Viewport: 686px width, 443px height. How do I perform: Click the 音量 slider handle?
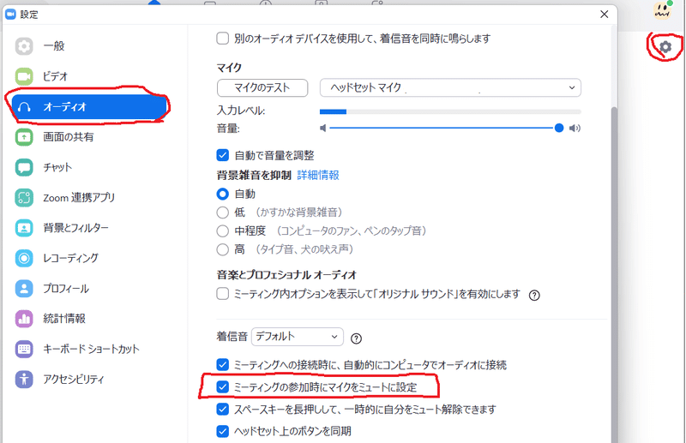click(559, 129)
